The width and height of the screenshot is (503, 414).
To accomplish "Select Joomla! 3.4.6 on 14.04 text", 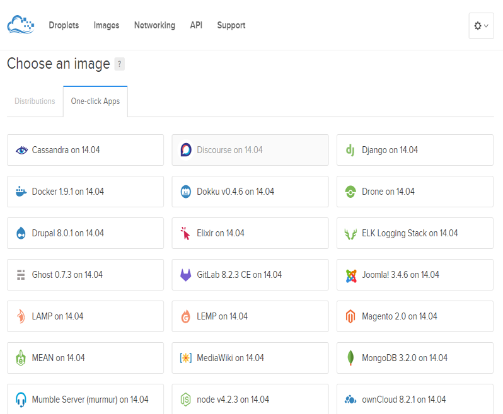I will [x=401, y=275].
